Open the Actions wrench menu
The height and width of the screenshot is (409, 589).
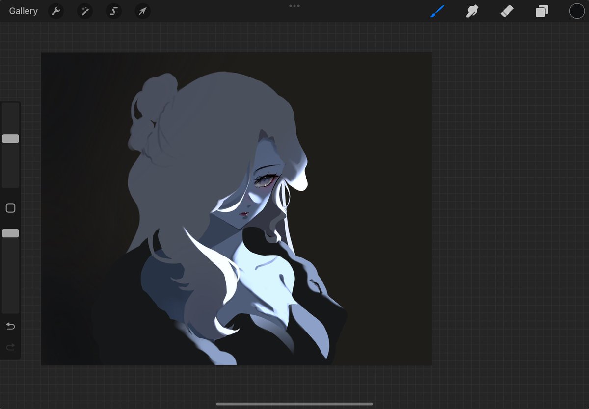pyautogui.click(x=56, y=11)
